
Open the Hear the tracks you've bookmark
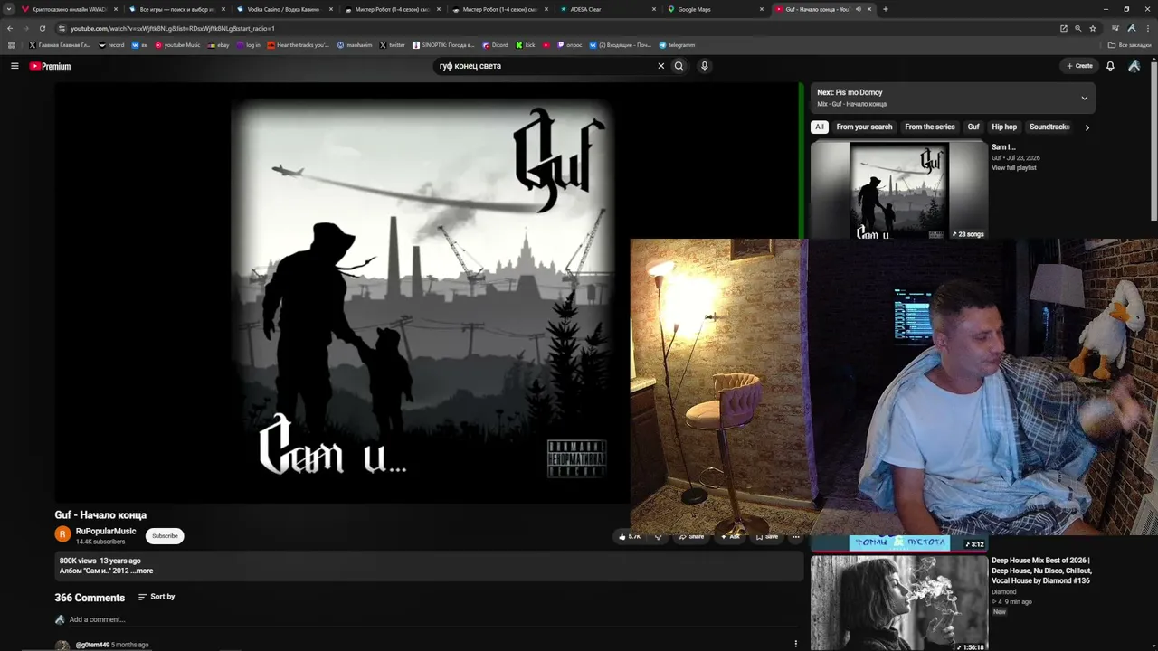click(x=297, y=45)
